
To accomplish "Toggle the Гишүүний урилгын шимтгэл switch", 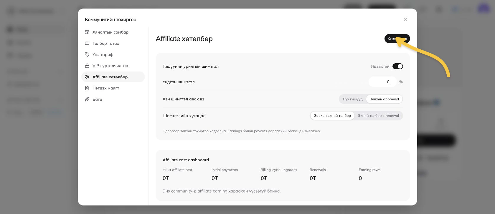I will [x=398, y=66].
